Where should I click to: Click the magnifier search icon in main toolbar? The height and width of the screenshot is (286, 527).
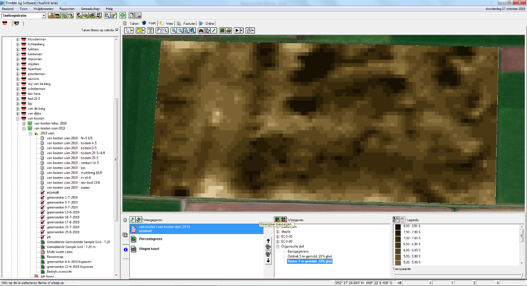coord(107,15)
